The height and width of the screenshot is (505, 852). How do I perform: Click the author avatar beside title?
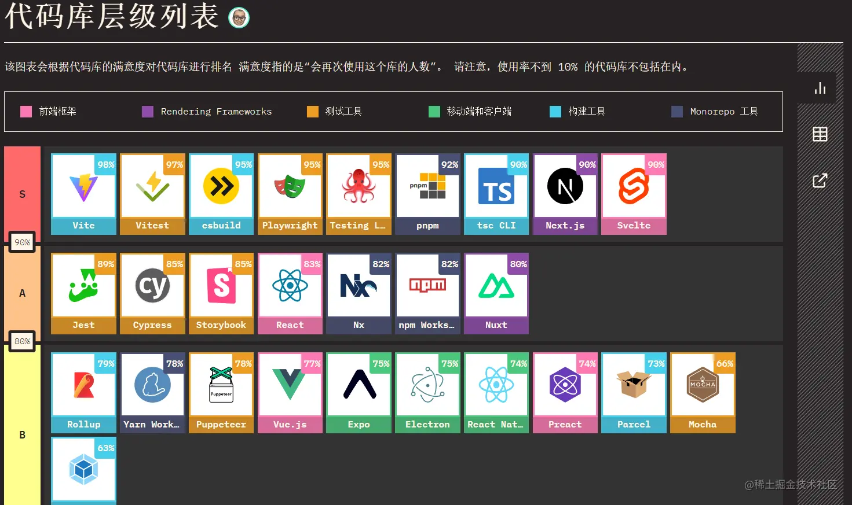point(239,18)
